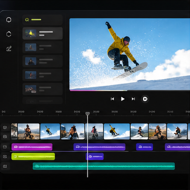Screen dimensions: 190x190
Task: Toggle the video track control icon
Action: pos(5,128)
